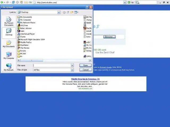Viewport: 170px width, 127px height.
Task: Select mIRC shortcut in file list
Action: [87, 42]
